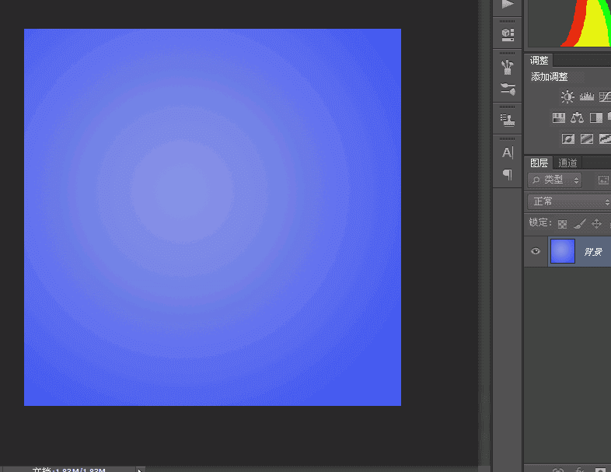Open the Actions panel play icon
Viewport: 611px width, 472px height.
pyautogui.click(x=508, y=5)
